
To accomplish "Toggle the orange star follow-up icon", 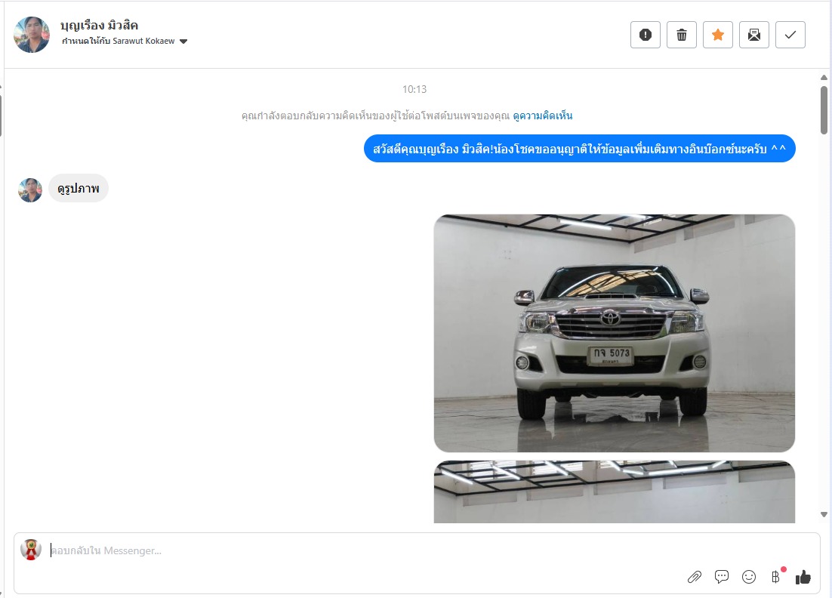I will click(x=718, y=35).
